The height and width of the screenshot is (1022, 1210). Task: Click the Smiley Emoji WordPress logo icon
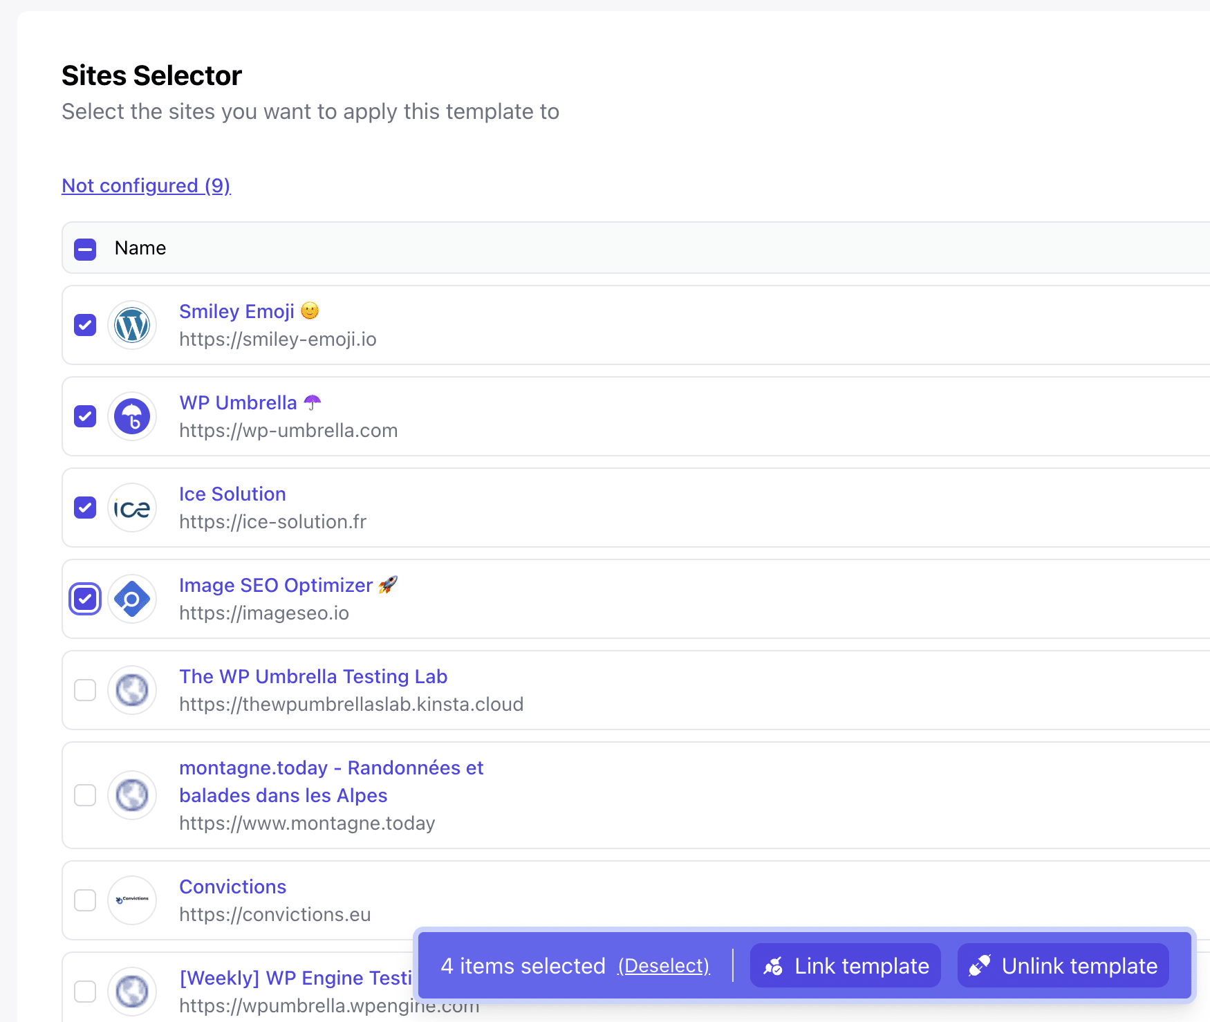pyautogui.click(x=132, y=325)
